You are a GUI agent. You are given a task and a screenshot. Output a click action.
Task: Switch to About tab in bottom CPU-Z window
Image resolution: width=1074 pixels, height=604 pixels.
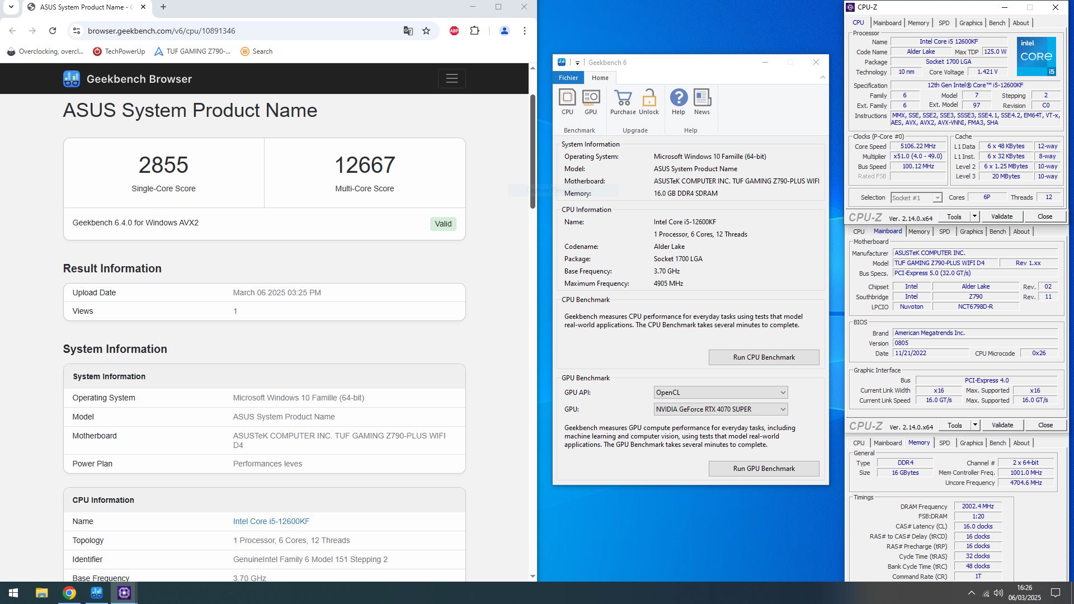(1021, 443)
